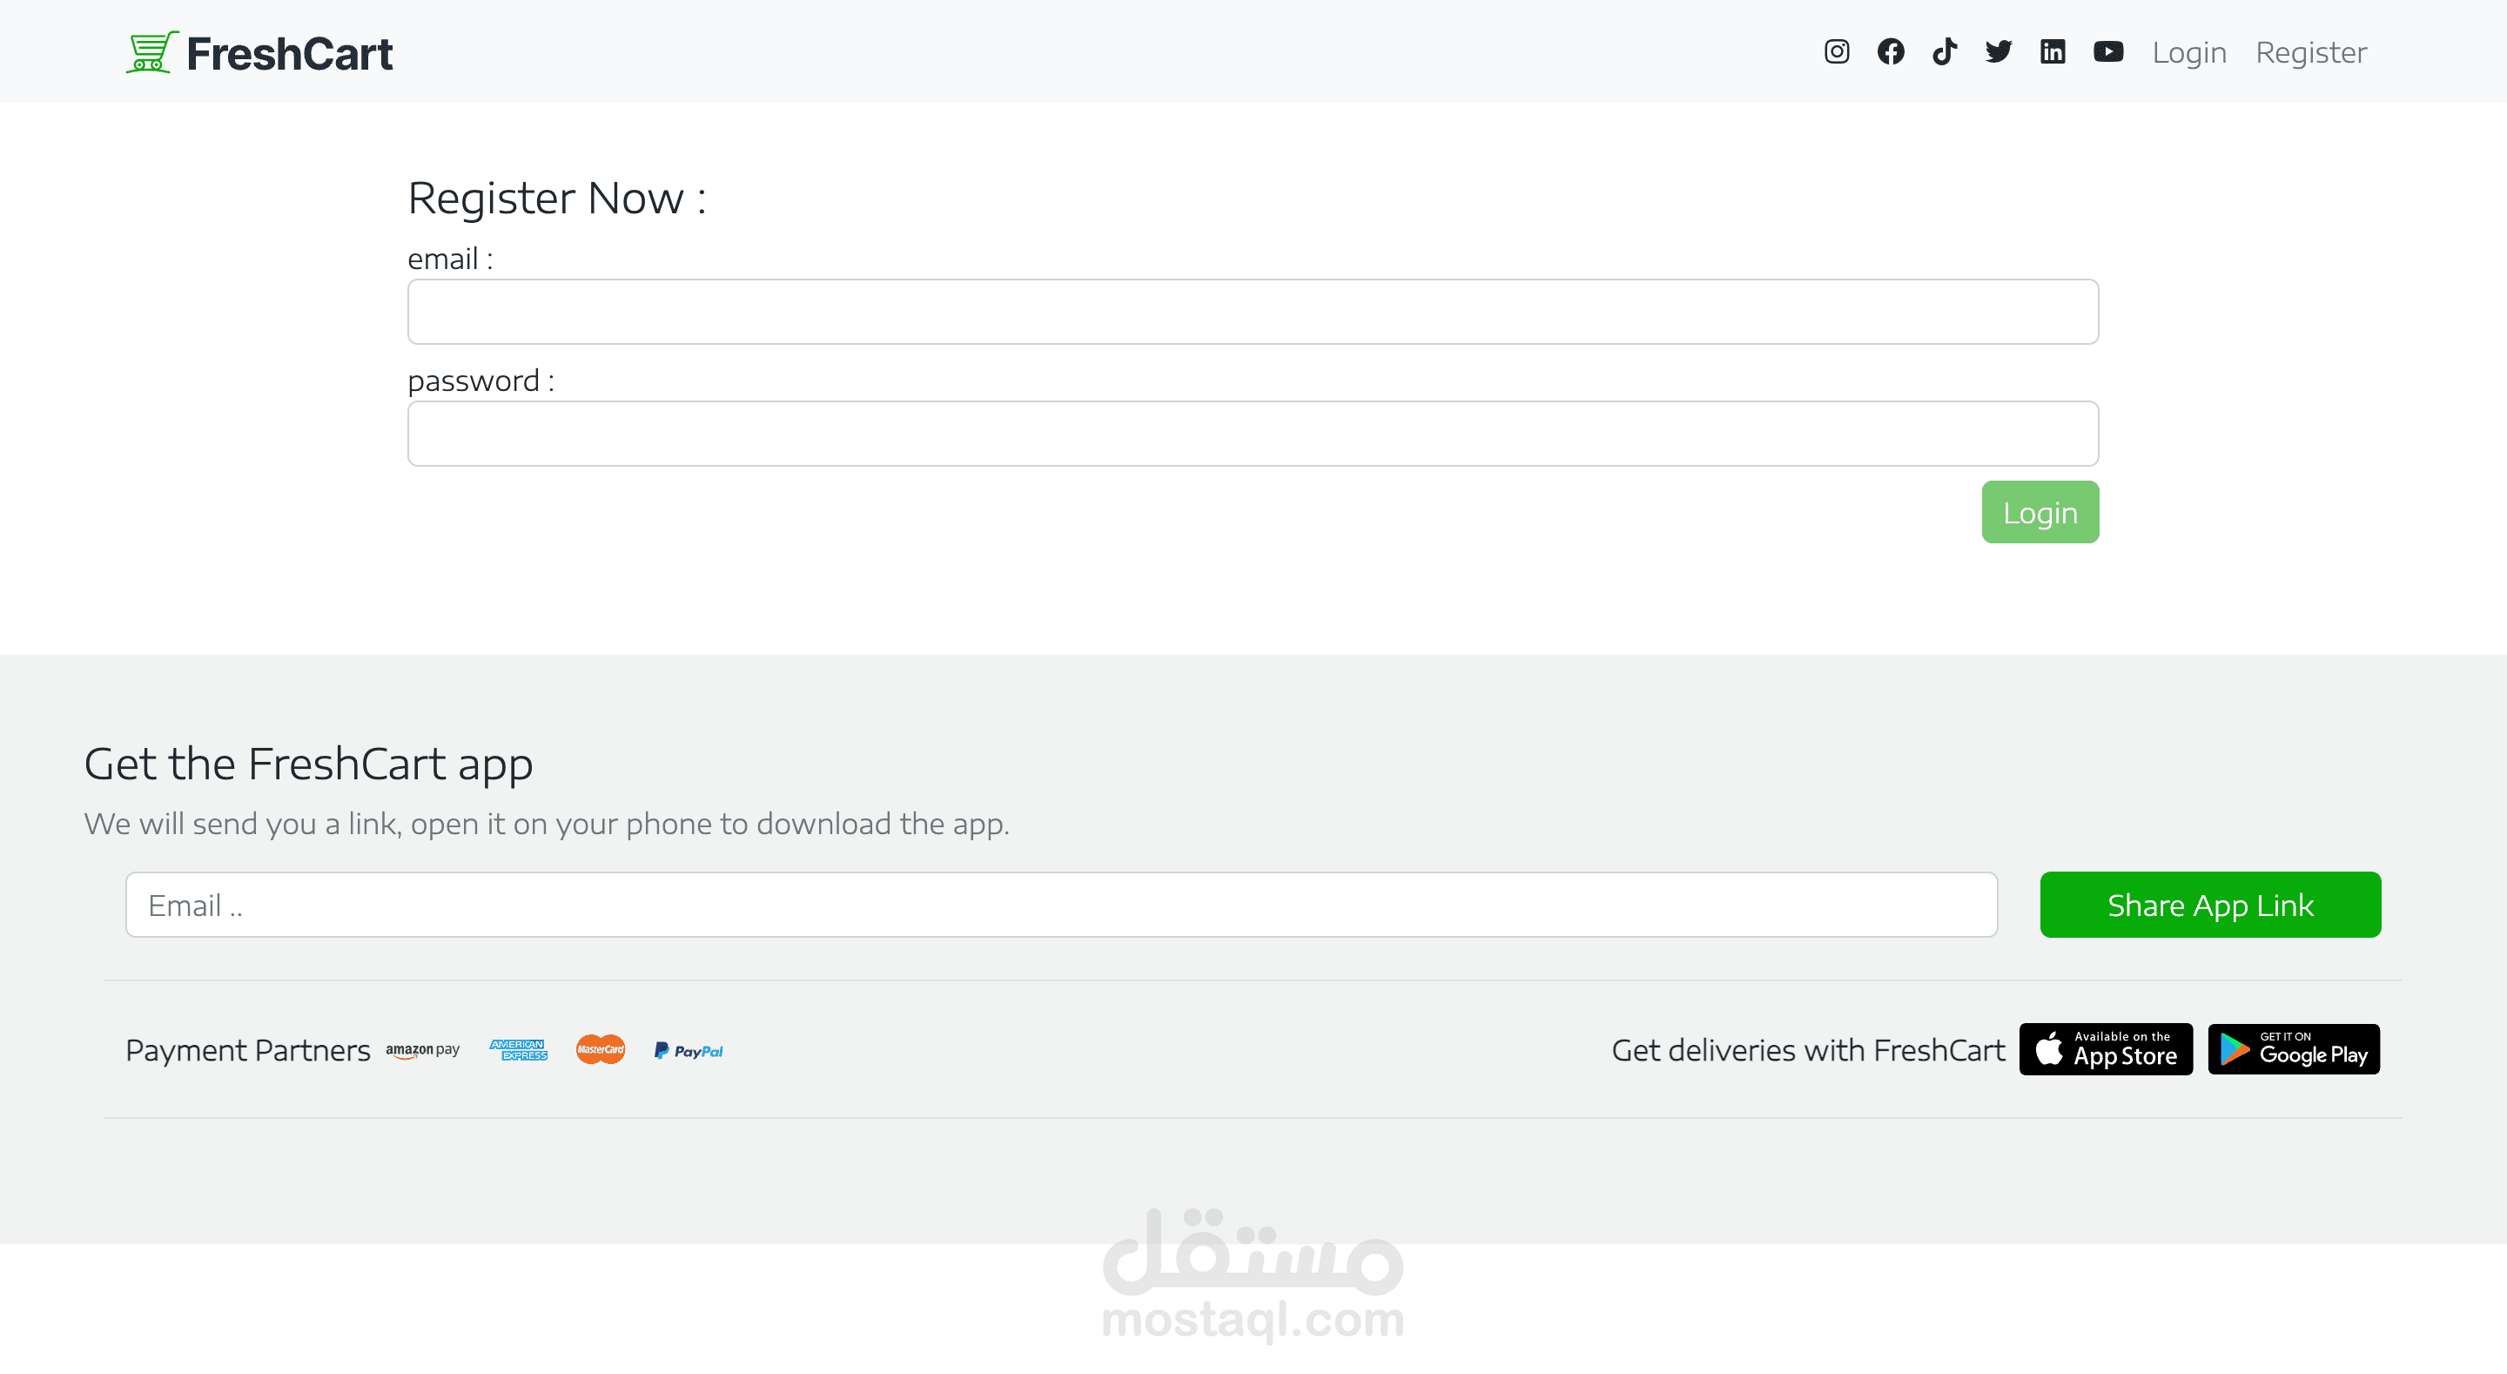Image resolution: width=2507 pixels, height=1374 pixels.
Task: Click the Amazon Pay payment logo
Action: tap(422, 1050)
